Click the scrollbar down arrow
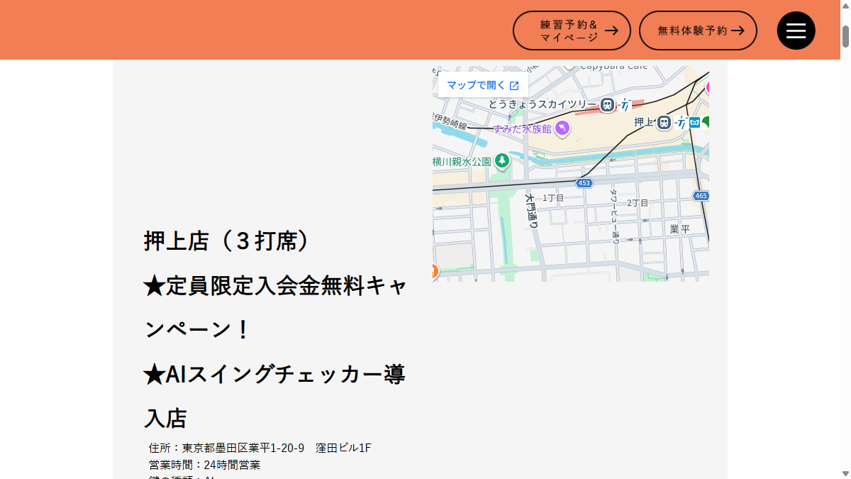The width and height of the screenshot is (851, 479). (x=845, y=473)
